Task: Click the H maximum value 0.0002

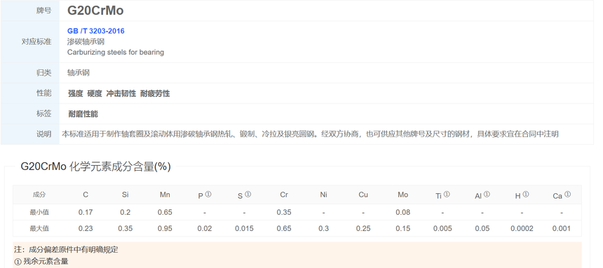Action: [x=522, y=228]
